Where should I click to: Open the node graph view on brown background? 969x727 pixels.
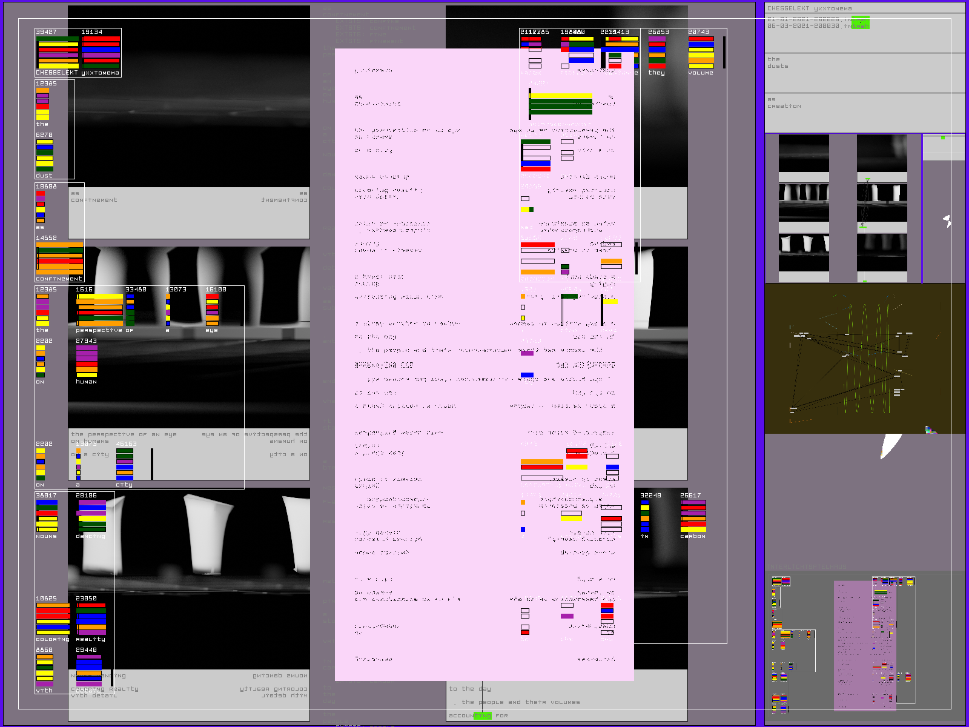pos(864,359)
